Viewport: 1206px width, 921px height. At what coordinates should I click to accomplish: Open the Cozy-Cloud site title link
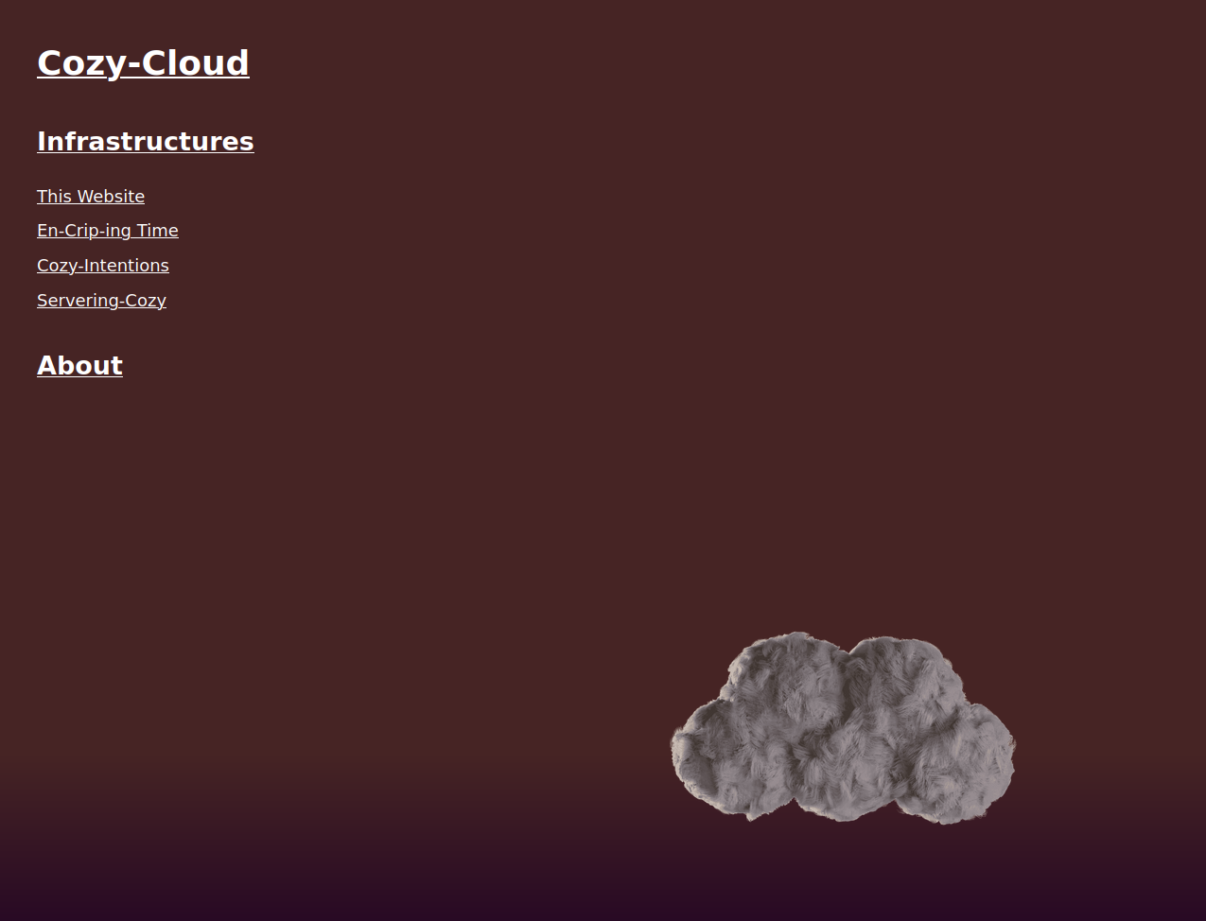(x=143, y=63)
